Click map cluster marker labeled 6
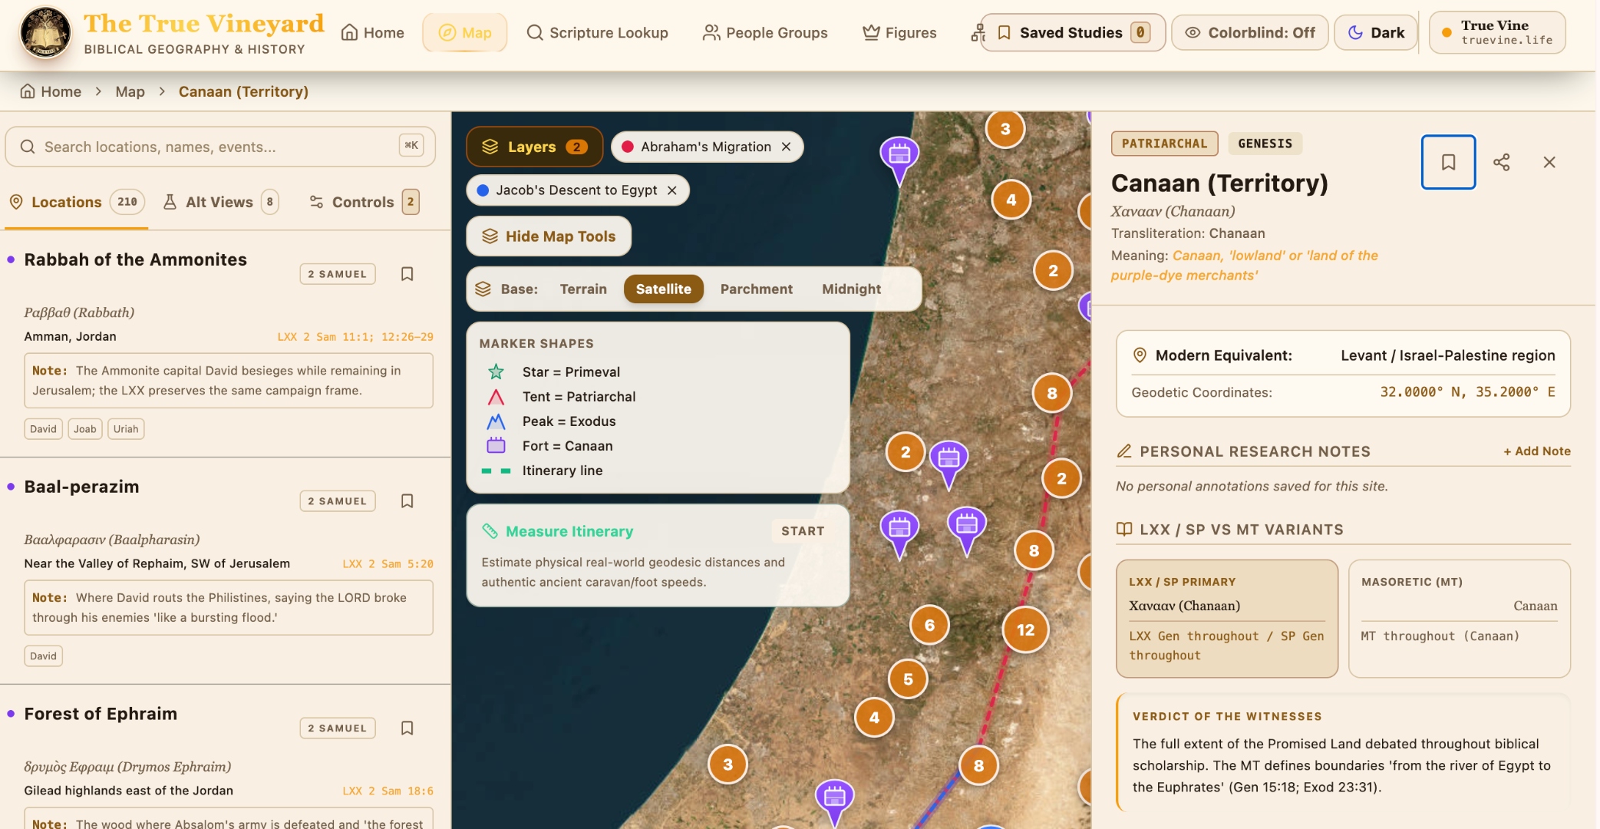 pos(929,626)
